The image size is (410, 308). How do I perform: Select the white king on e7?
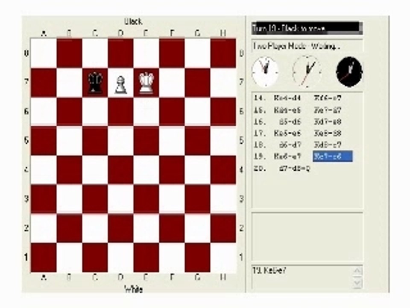(x=146, y=83)
